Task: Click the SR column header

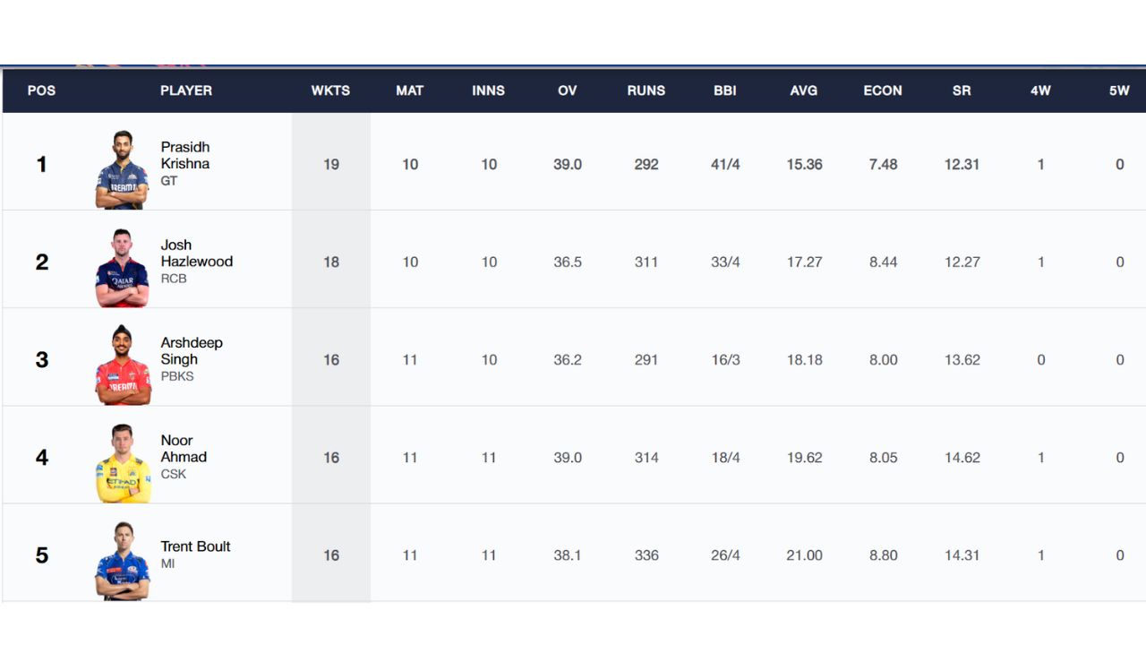Action: click(x=962, y=90)
